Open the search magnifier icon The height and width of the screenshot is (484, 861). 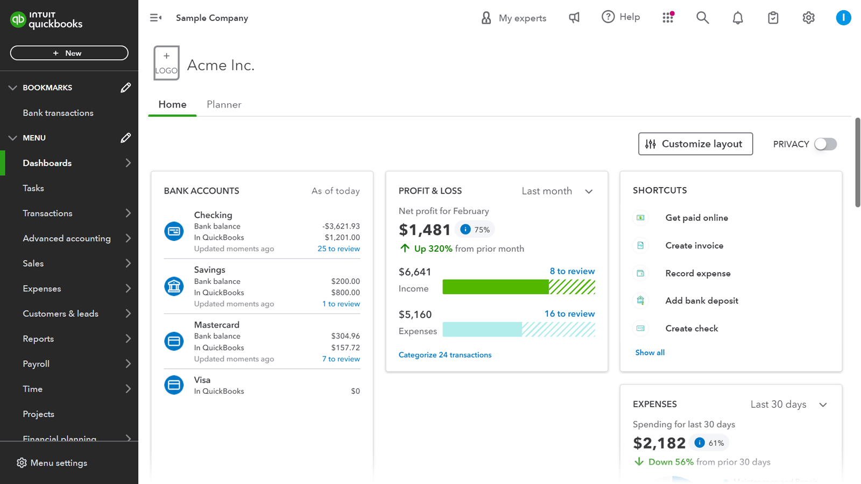pyautogui.click(x=703, y=17)
